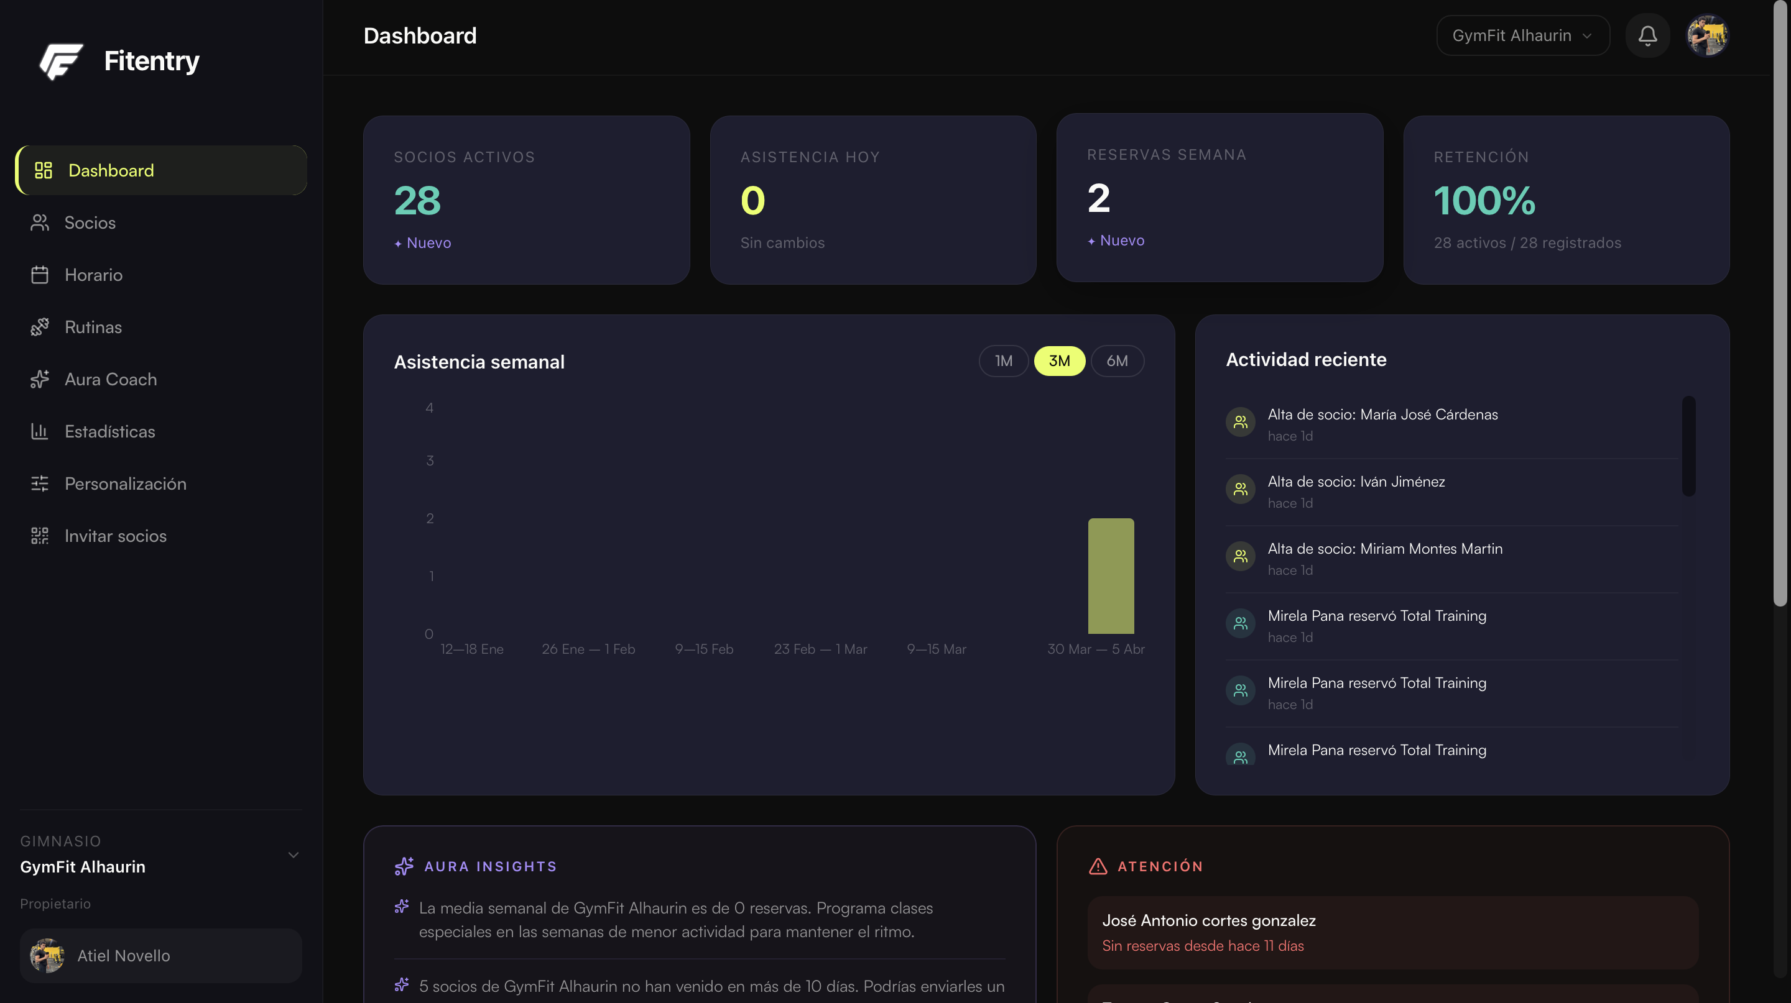Click the notification bell icon
The width and height of the screenshot is (1791, 1003).
(1647, 35)
